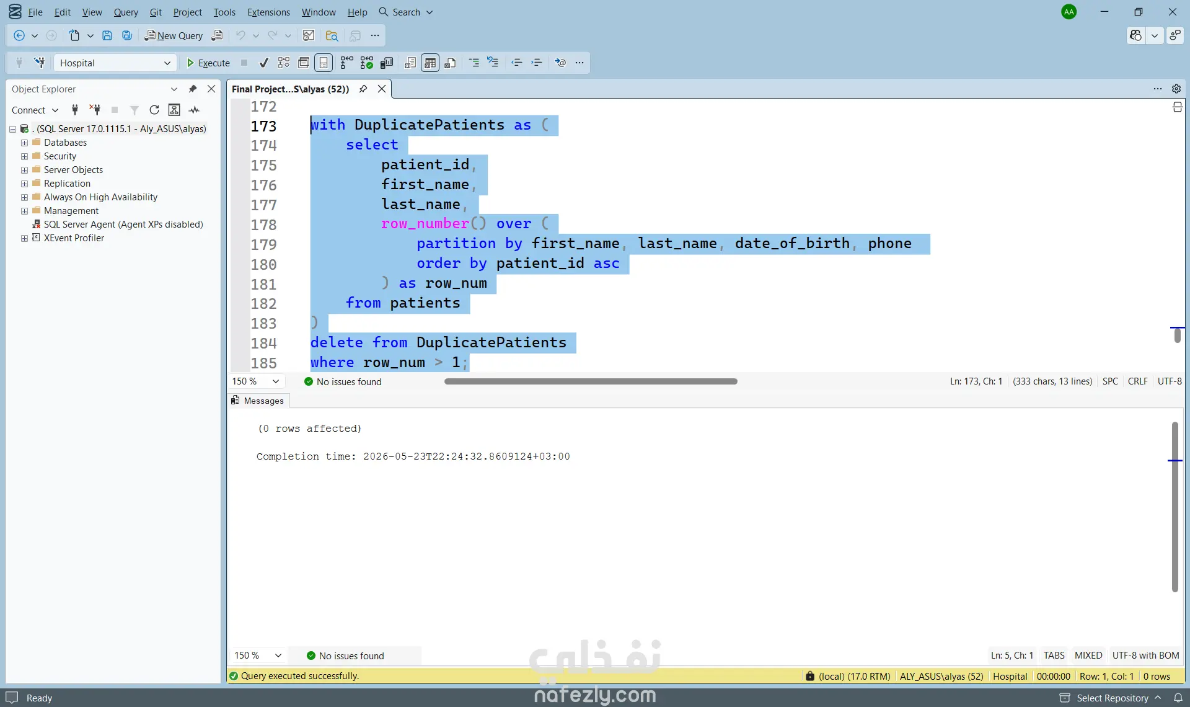The width and height of the screenshot is (1190, 707).
Task: Toggle Include Client Statistics
Action: click(x=387, y=63)
